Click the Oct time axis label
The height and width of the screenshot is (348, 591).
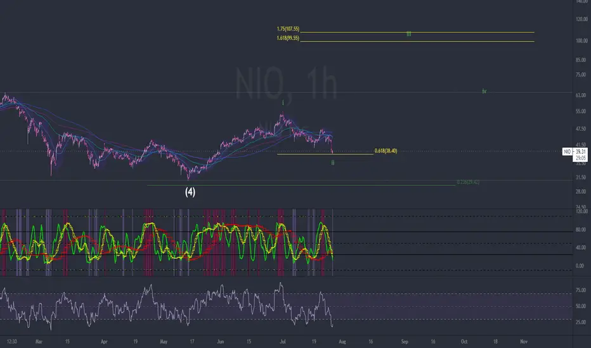pyautogui.click(x=464, y=342)
